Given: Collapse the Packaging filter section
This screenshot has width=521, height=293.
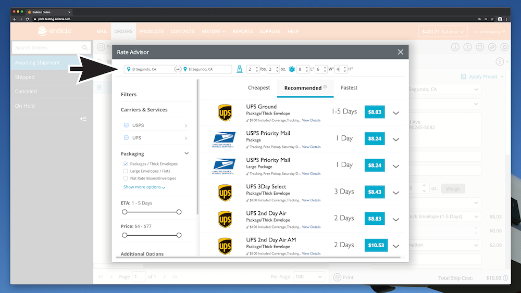Looking at the screenshot, I should (x=187, y=154).
